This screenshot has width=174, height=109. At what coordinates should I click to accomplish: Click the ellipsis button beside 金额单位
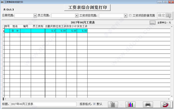click(153, 23)
